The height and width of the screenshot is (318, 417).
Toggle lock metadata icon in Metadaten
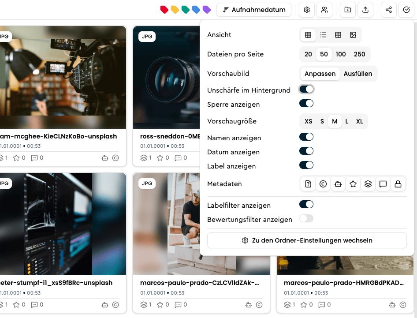[398, 184]
